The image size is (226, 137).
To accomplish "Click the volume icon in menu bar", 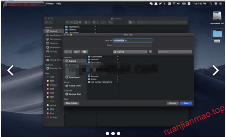I will tap(179, 4).
